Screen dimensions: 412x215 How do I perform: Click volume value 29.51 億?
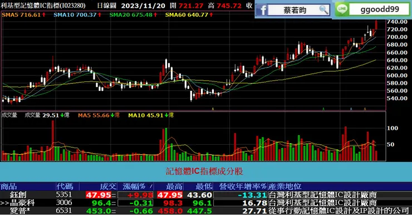(56, 115)
